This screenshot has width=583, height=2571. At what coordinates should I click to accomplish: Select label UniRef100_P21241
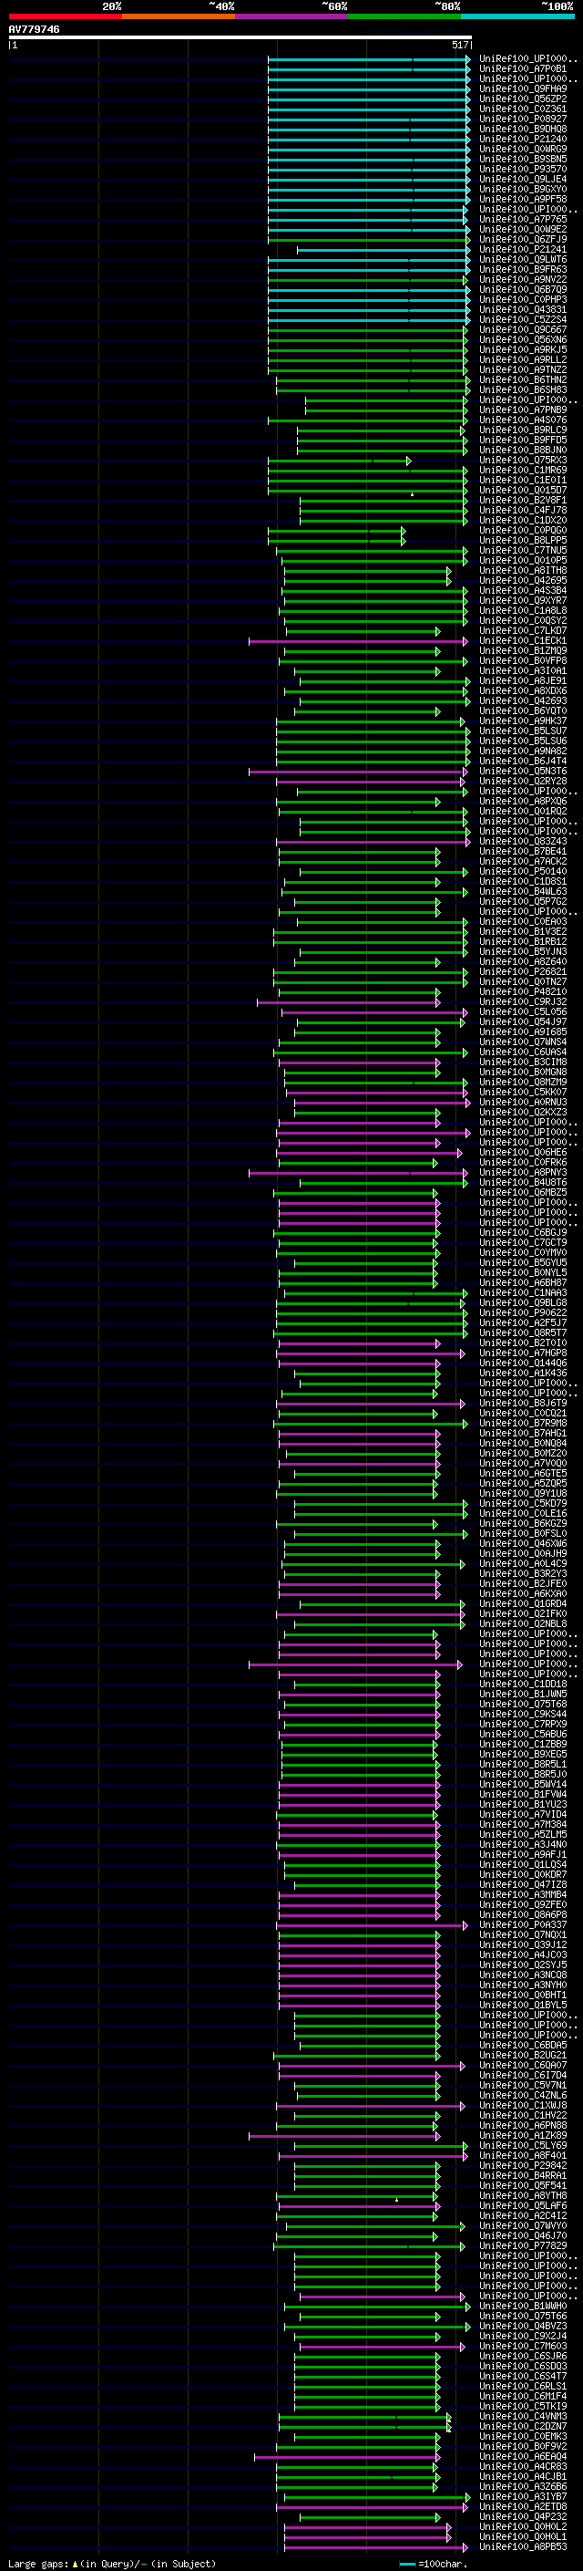(522, 250)
